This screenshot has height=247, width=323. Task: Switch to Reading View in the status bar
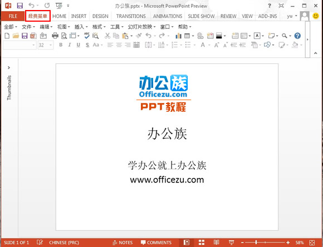click(x=216, y=243)
